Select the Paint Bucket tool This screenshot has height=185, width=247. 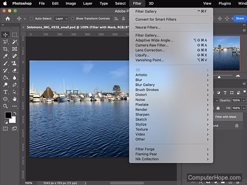tap(5, 78)
